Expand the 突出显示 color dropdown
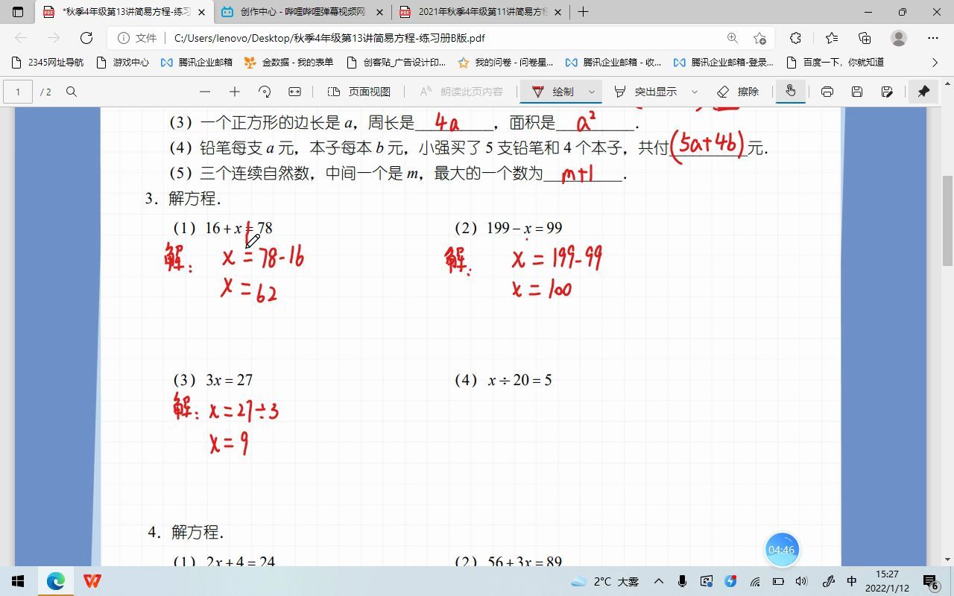This screenshot has width=954, height=596. pos(695,92)
